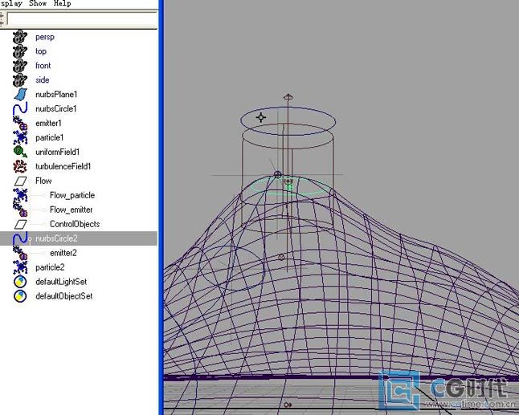The image size is (519, 415).
Task: Click the green emitter circle in the viewport
Action: (288, 188)
